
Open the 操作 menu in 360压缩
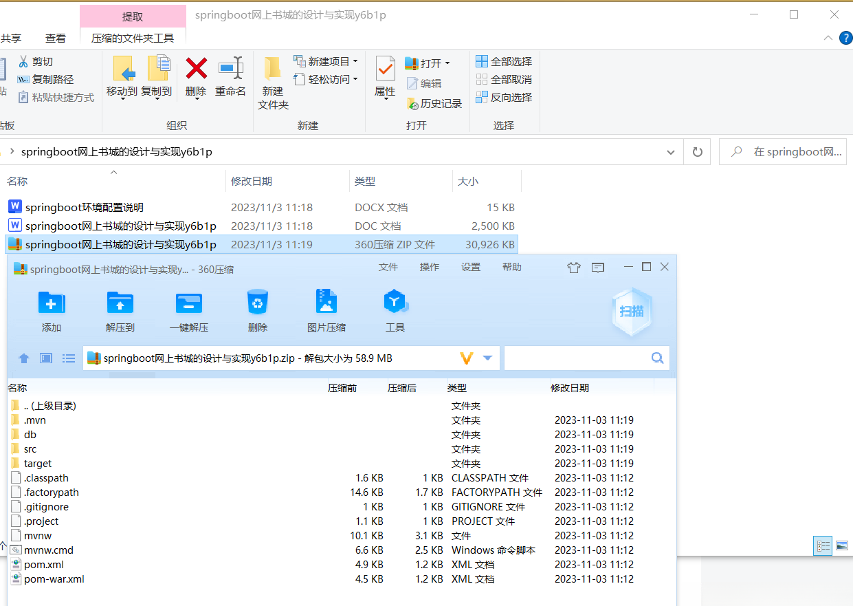coord(430,268)
